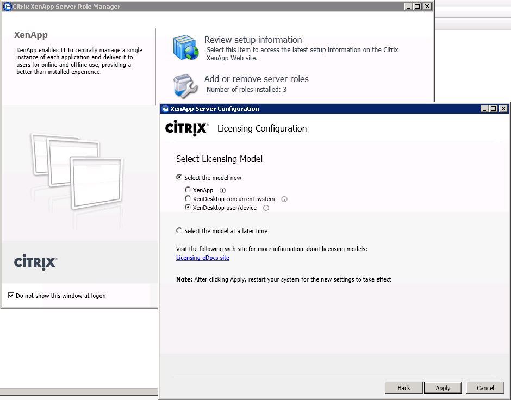Open the Licensing eDocs site link

point(202,258)
